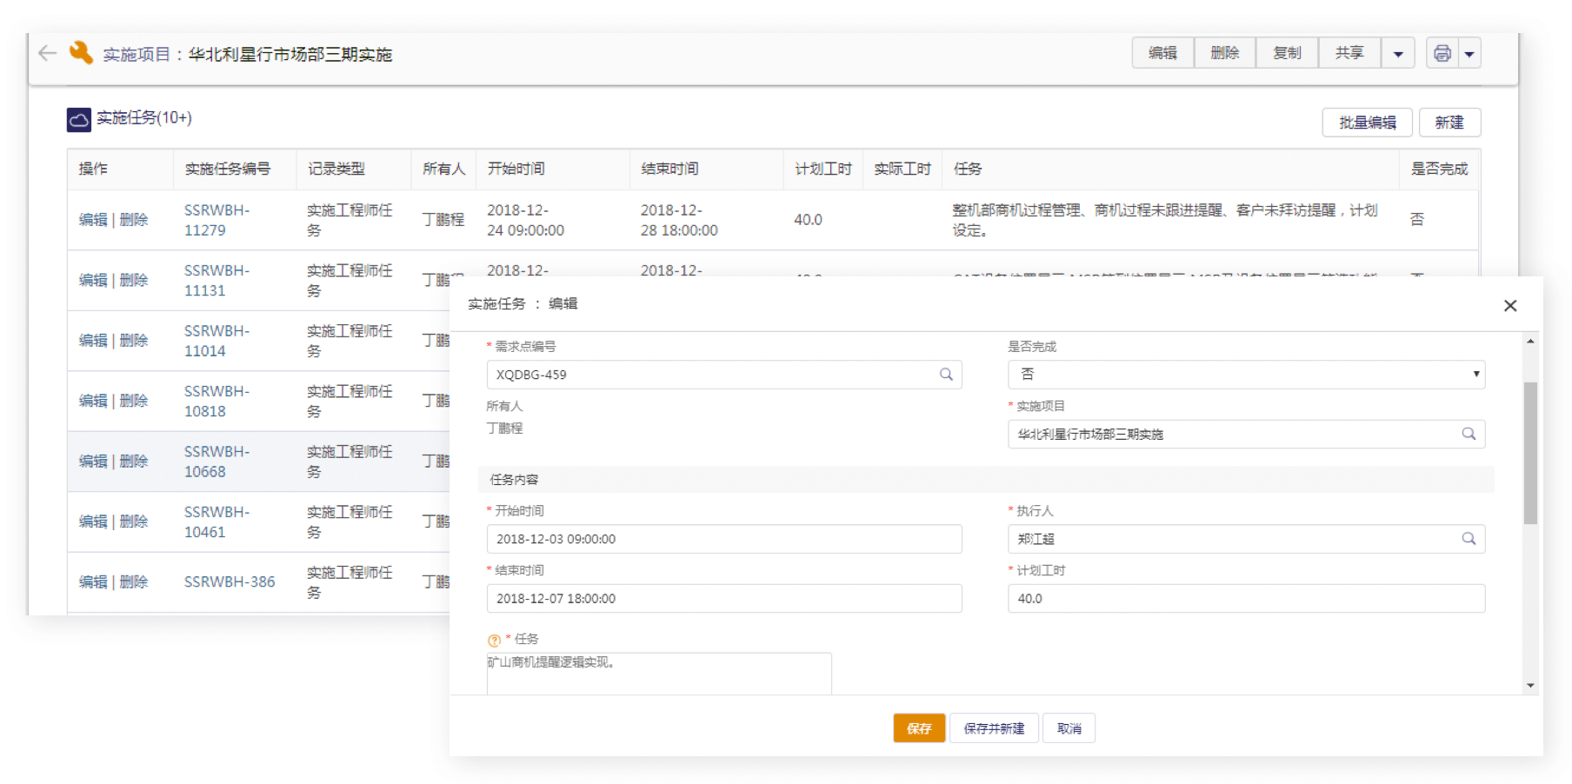Click the 删除 button in header

1225,53
